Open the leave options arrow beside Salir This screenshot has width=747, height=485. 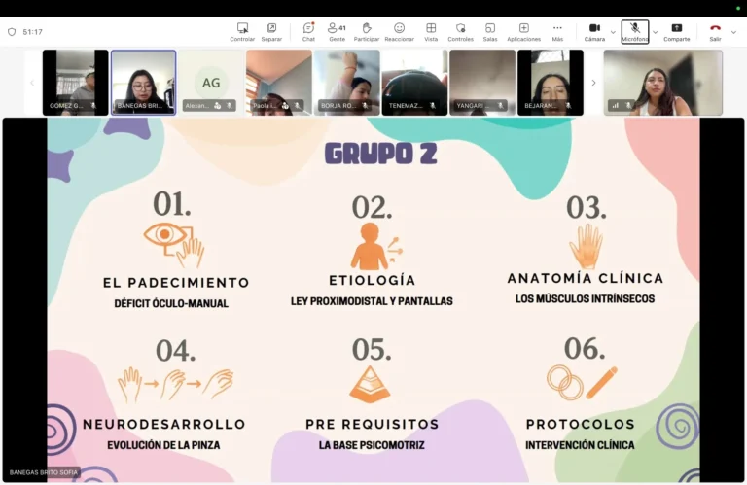tap(733, 31)
